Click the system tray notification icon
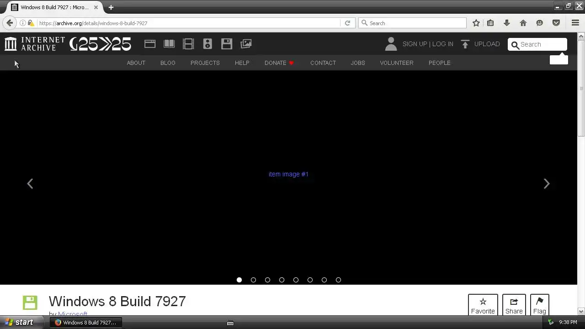 coord(551,322)
